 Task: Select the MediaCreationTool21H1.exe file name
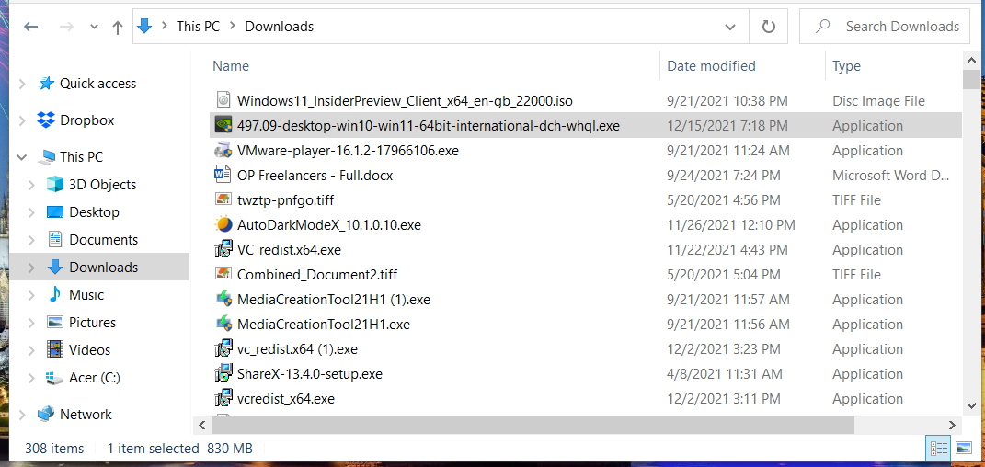tap(324, 325)
